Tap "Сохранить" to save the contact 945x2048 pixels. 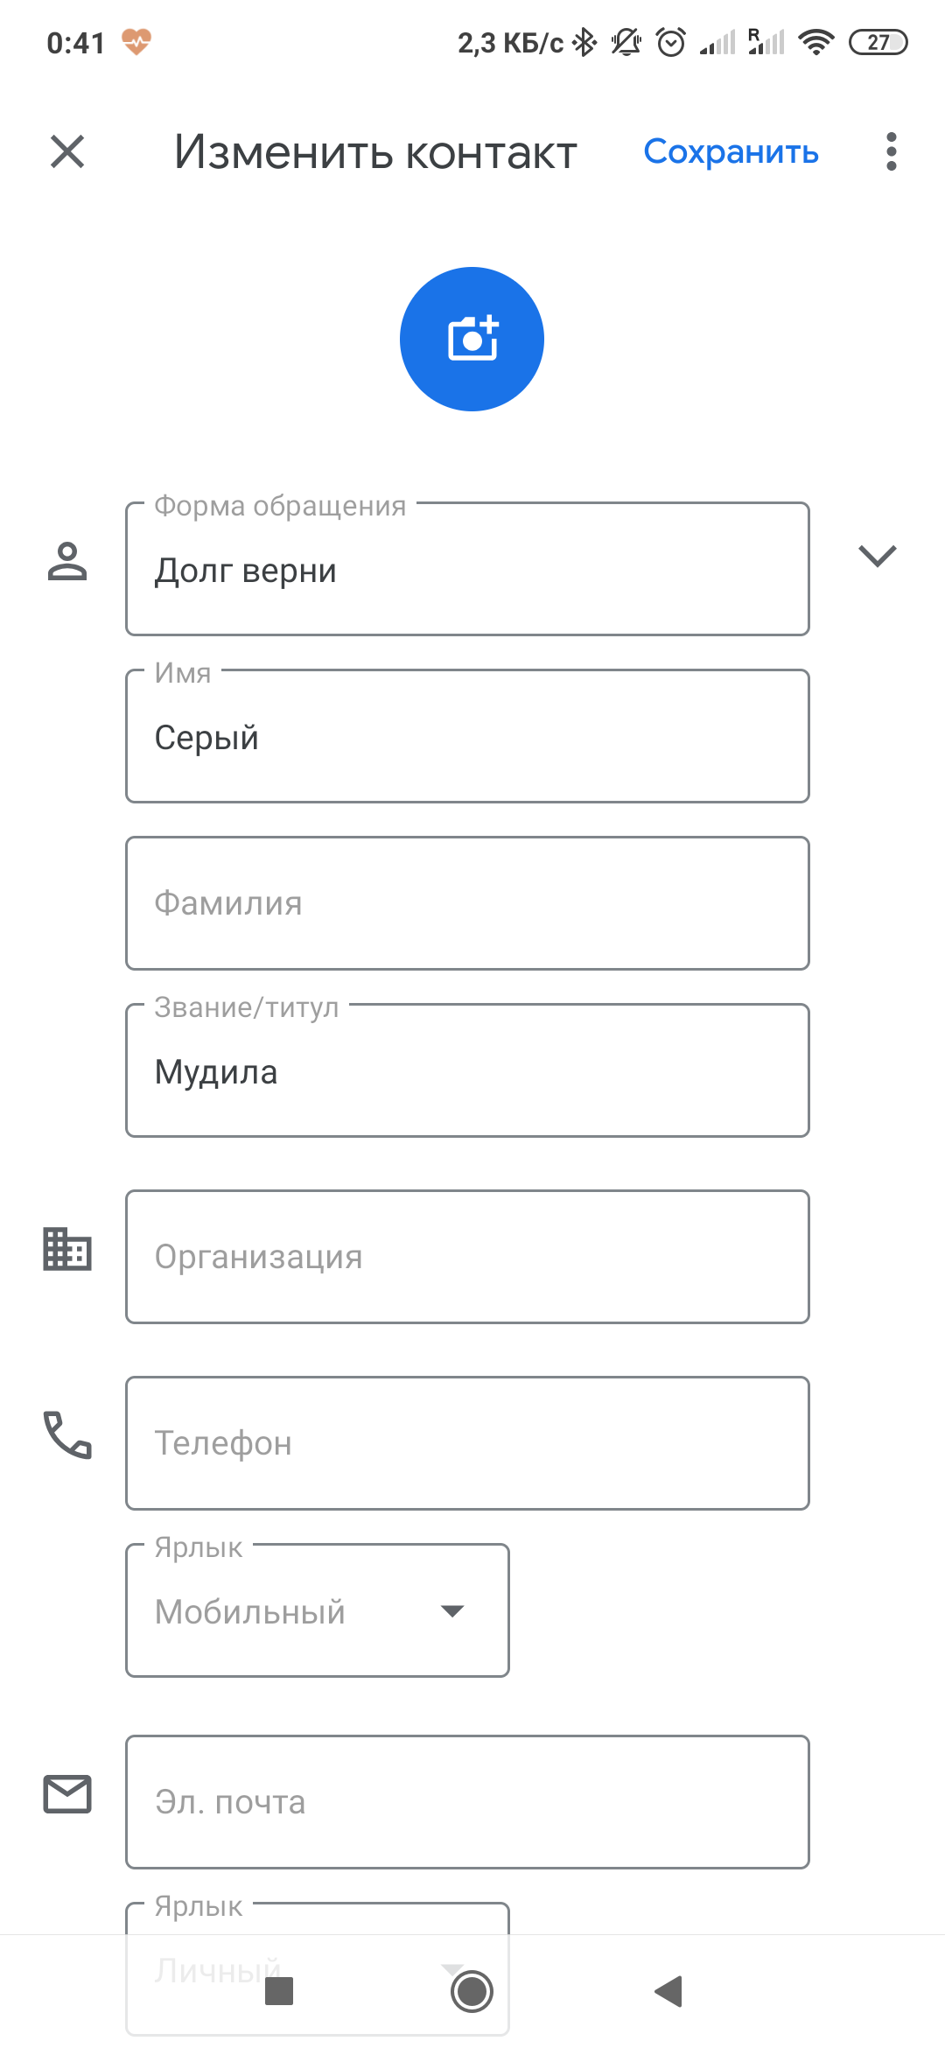(731, 151)
